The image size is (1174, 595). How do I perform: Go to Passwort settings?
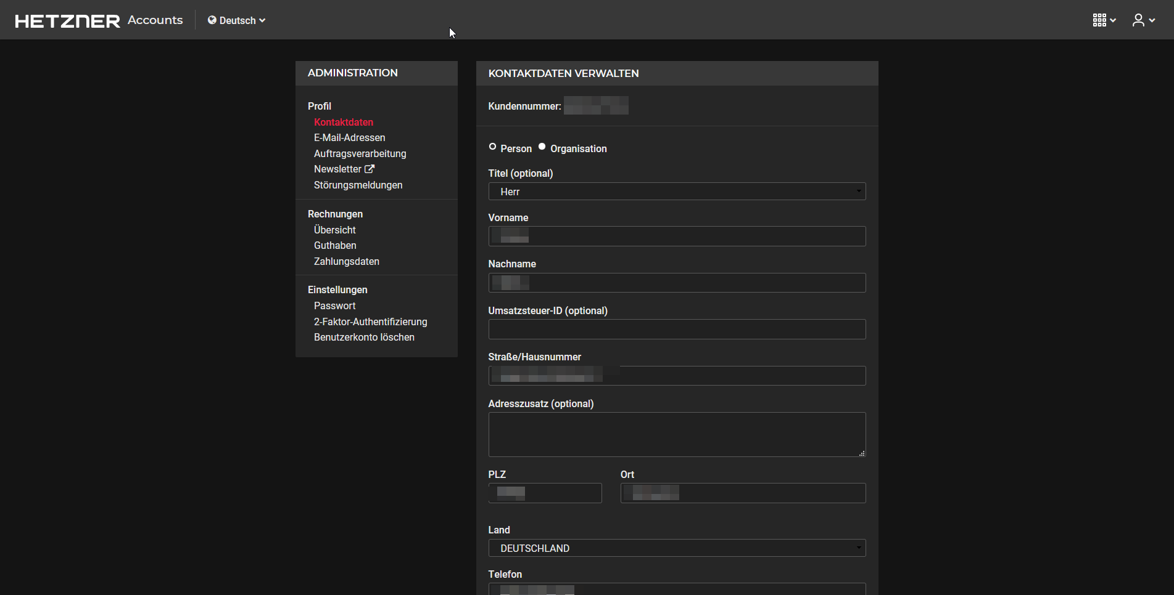click(335, 306)
